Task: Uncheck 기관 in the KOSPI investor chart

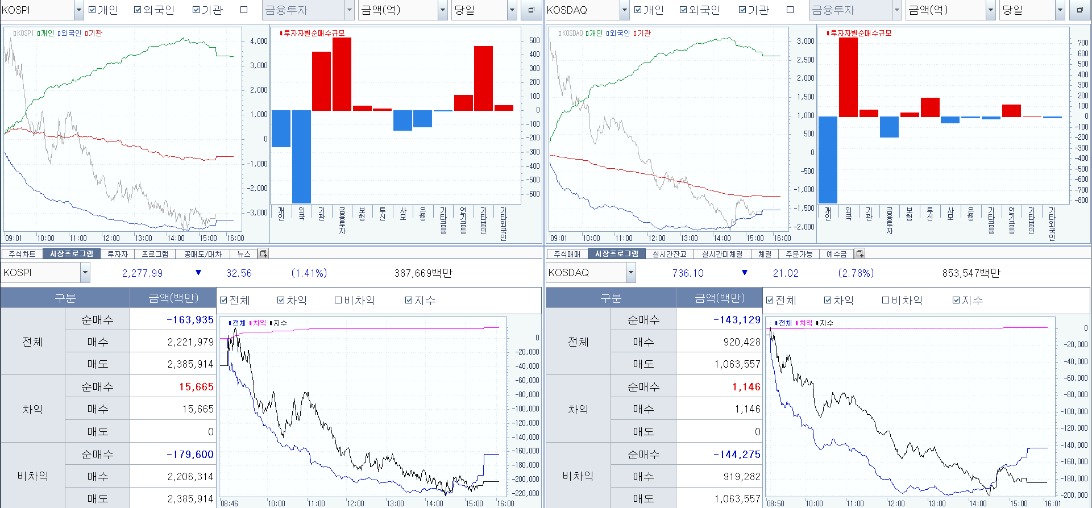Action: (196, 10)
